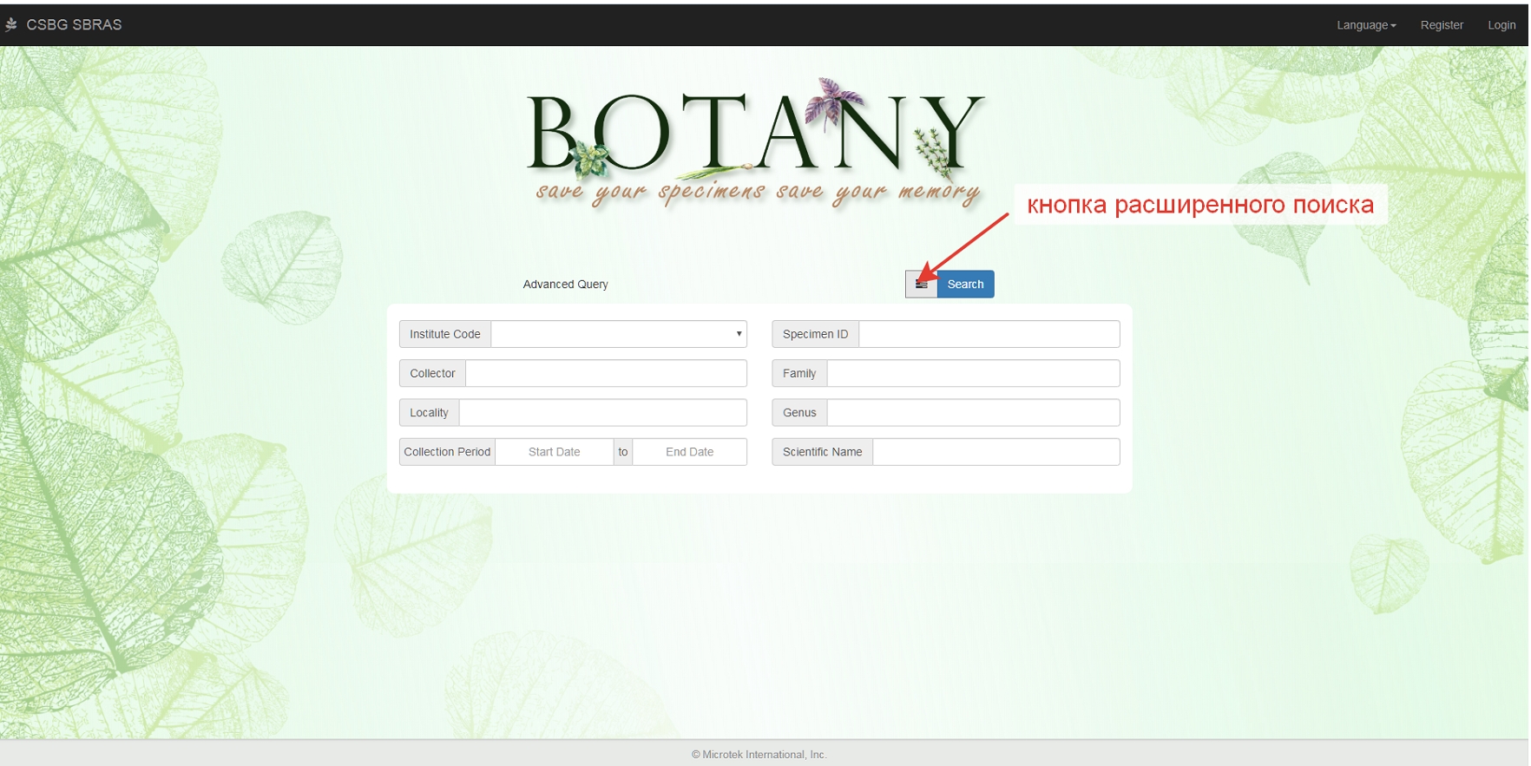Click the advanced query list icon button
1531x766 pixels.
pos(921,285)
